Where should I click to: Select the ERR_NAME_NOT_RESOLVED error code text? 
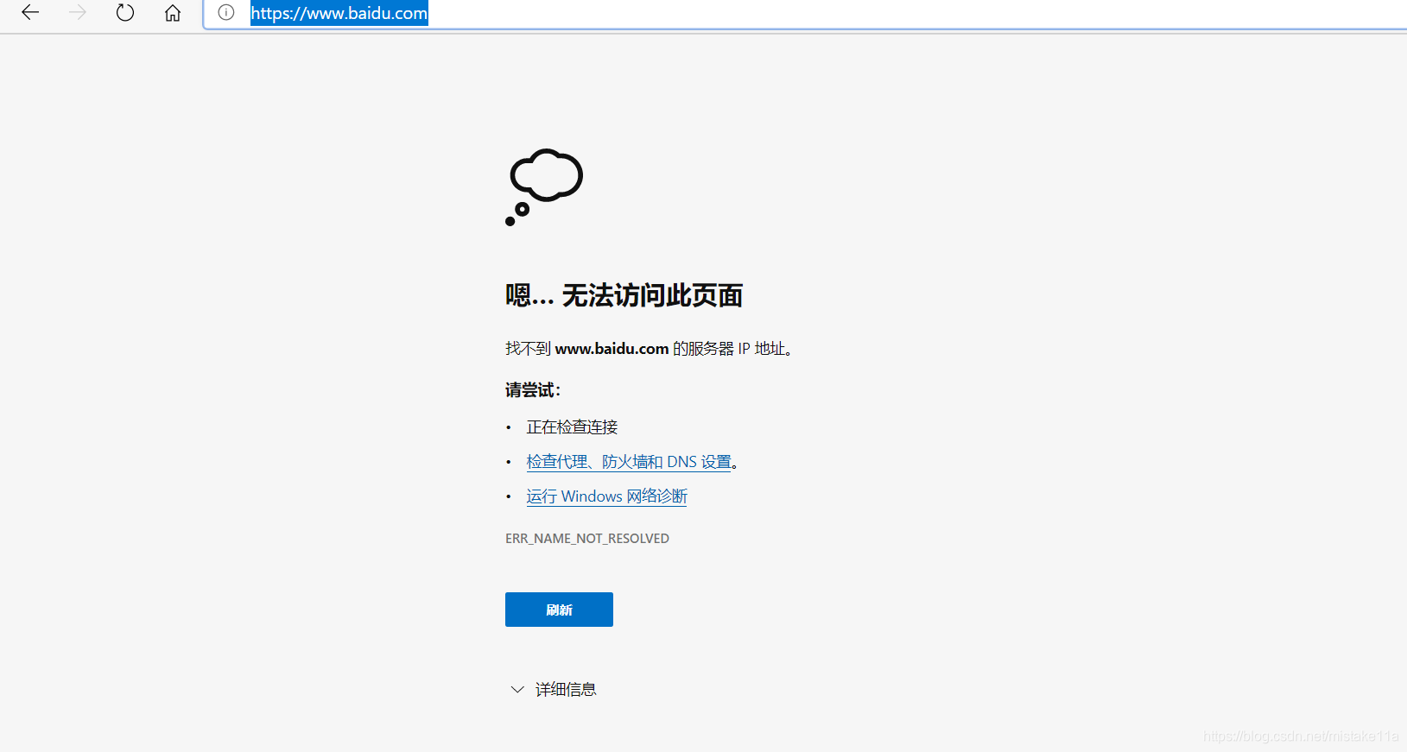pyautogui.click(x=587, y=539)
